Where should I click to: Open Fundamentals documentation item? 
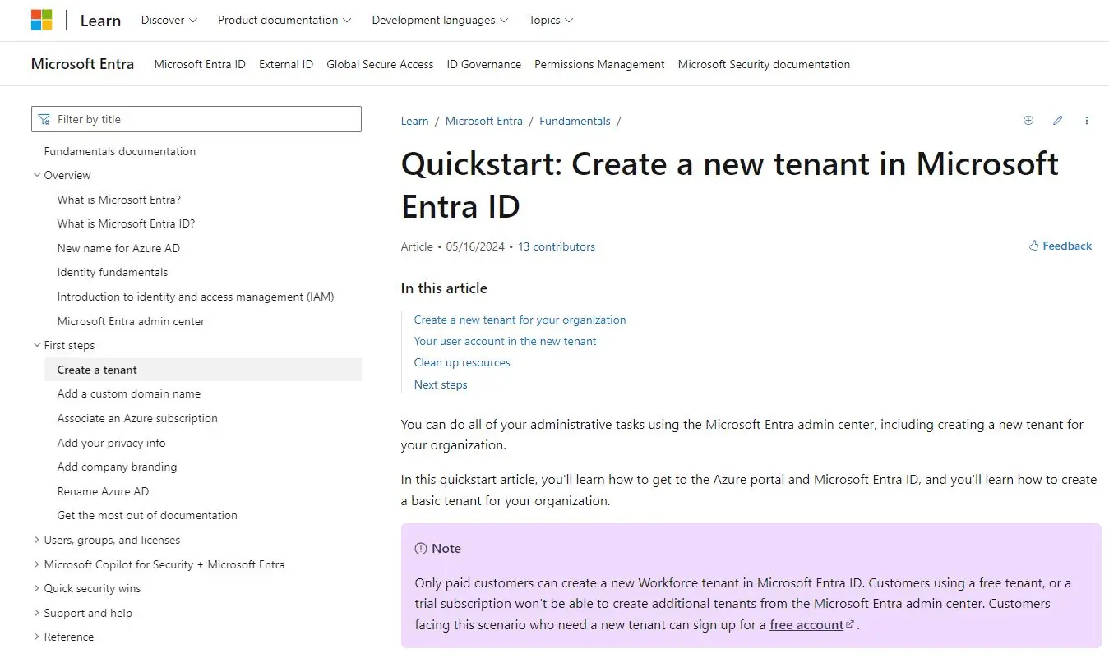click(120, 151)
